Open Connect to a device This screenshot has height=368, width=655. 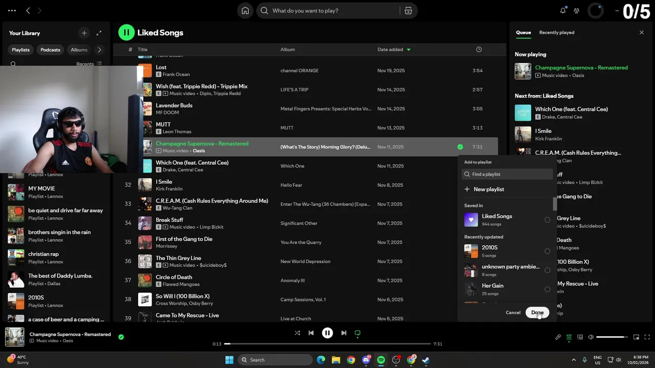pos(580,337)
